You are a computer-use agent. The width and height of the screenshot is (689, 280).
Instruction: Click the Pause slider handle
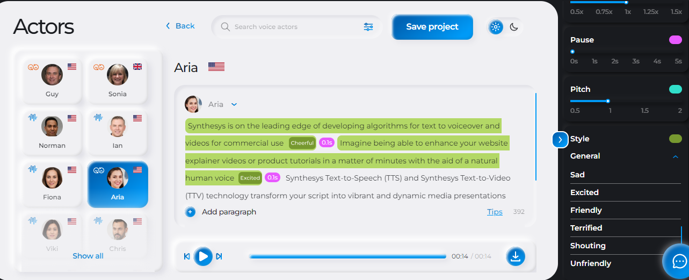coord(572,52)
